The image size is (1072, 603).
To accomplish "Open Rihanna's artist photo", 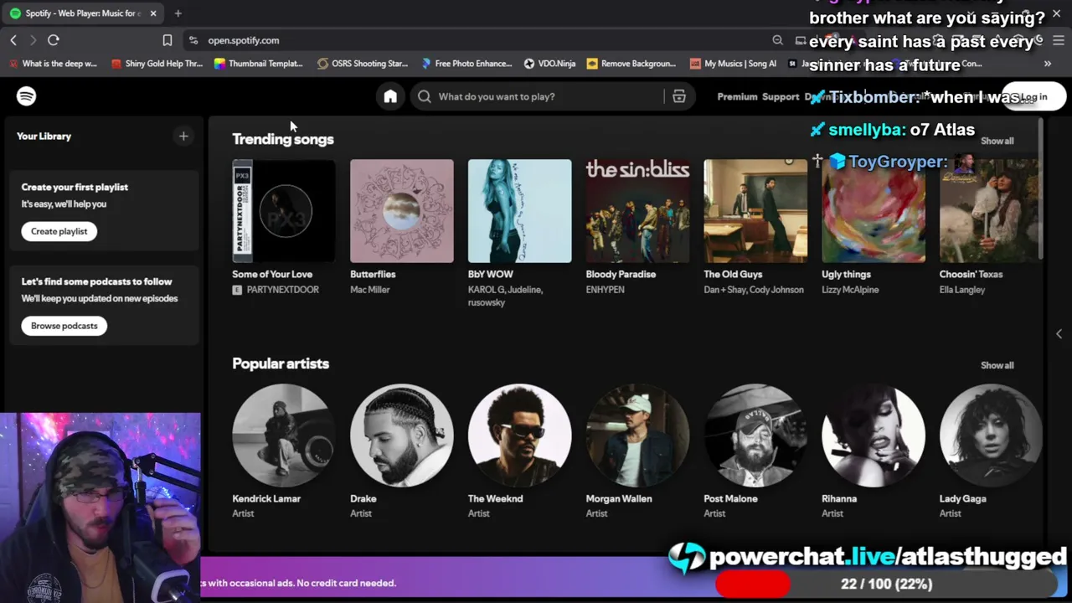I will coord(874,435).
